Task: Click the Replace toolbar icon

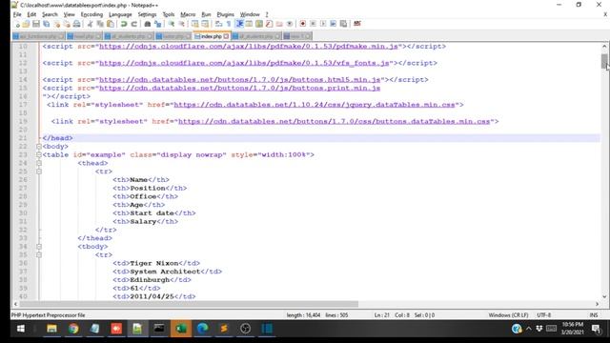Action: (x=157, y=24)
